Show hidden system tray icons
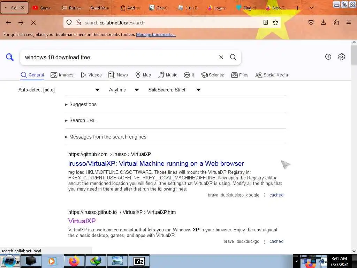357x268 pixels. 296,261
